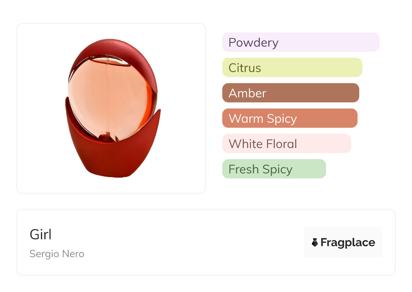
Task: Click the "Warm Spicy" text label
Action: [x=262, y=119]
